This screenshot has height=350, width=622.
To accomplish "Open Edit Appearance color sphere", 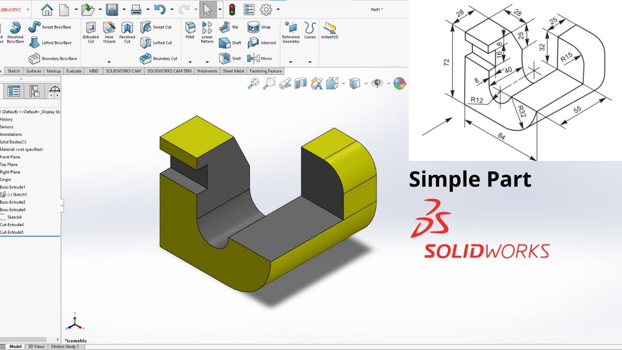I will click(400, 84).
